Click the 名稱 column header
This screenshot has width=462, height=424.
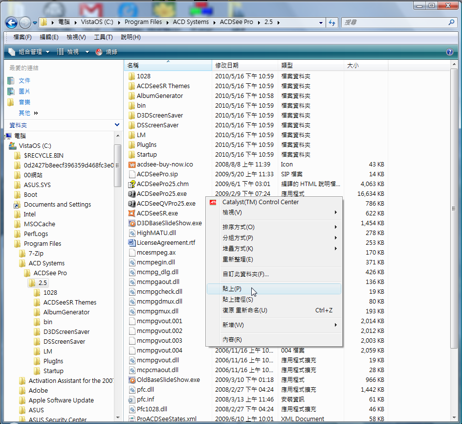[168, 66]
